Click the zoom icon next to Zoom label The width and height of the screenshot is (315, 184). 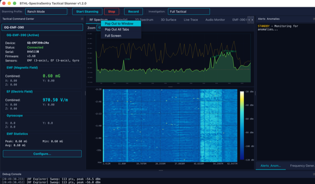(x=99, y=28)
